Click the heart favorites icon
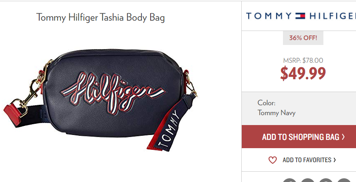The height and width of the screenshot is (182, 356). [x=272, y=160]
